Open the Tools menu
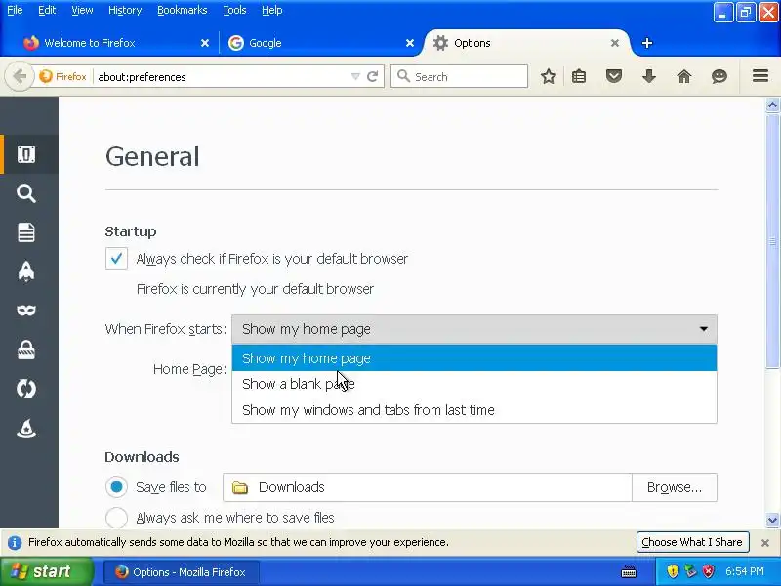781x586 pixels. tap(234, 10)
